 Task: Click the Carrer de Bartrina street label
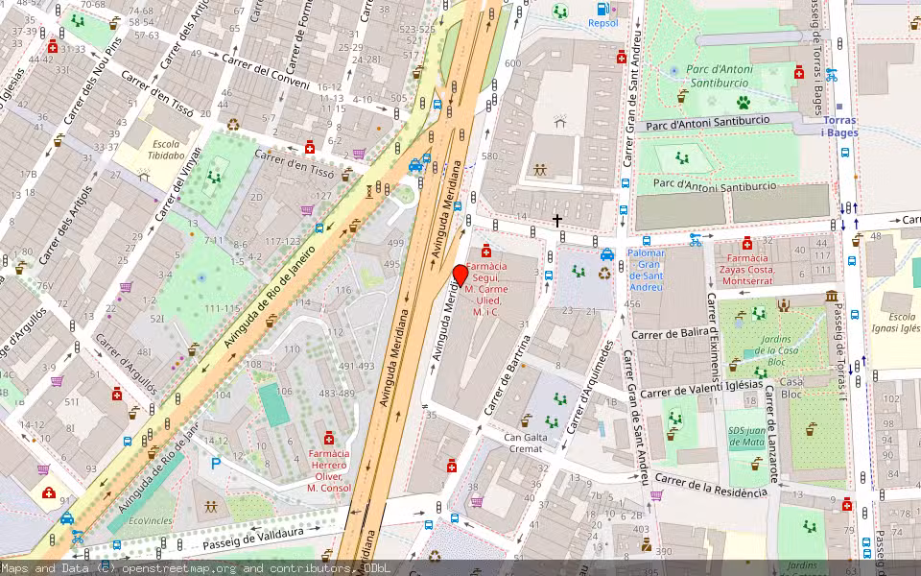(507, 375)
